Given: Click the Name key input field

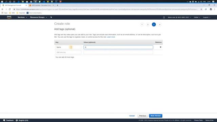Looking at the screenshot, I should [68, 47].
